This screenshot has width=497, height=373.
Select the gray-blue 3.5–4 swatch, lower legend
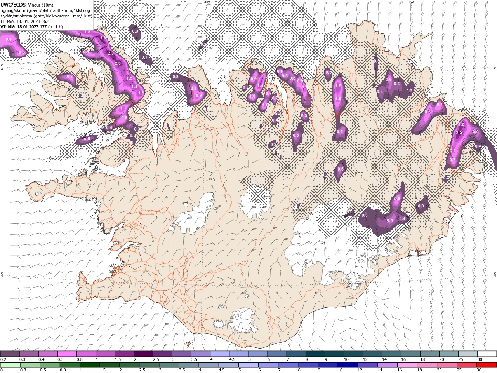pos(189,365)
